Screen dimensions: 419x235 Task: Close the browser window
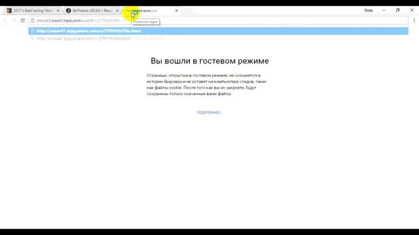(x=412, y=10)
